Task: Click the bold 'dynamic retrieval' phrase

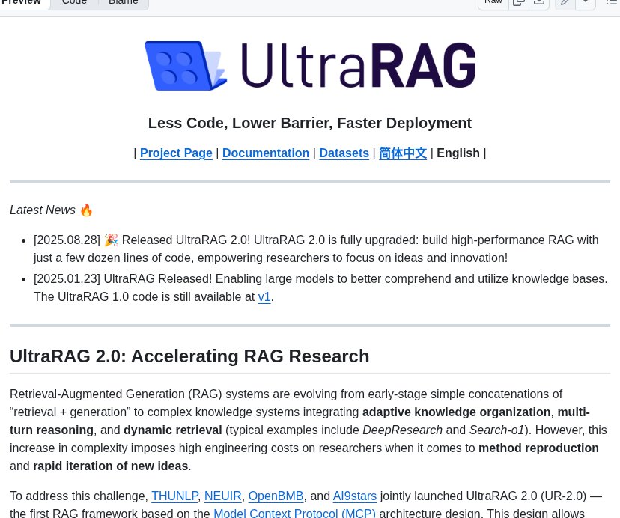Action: 173,430
